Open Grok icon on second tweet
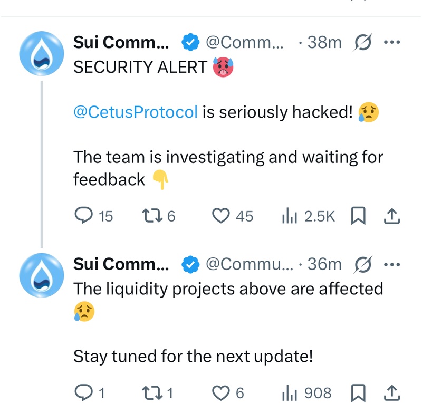 pyautogui.click(x=362, y=263)
